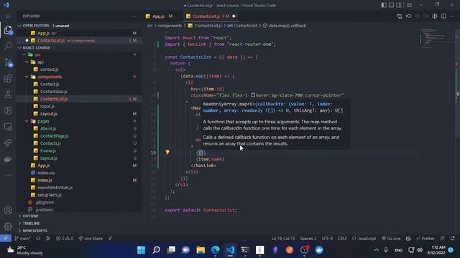The height and width of the screenshot is (258, 460).
Task: Open the Docker whale view
Action: pos(8,159)
